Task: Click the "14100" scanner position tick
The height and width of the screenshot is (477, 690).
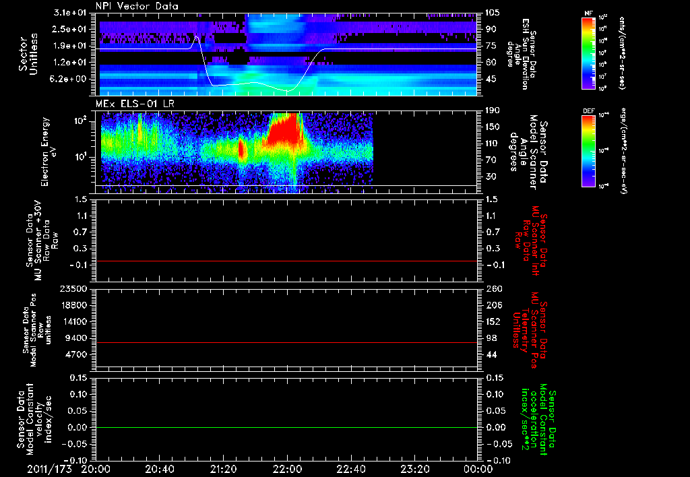Action: pos(74,321)
